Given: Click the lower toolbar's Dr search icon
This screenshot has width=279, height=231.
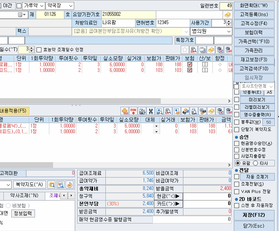Looking at the screenshot, I should click(168, 111).
